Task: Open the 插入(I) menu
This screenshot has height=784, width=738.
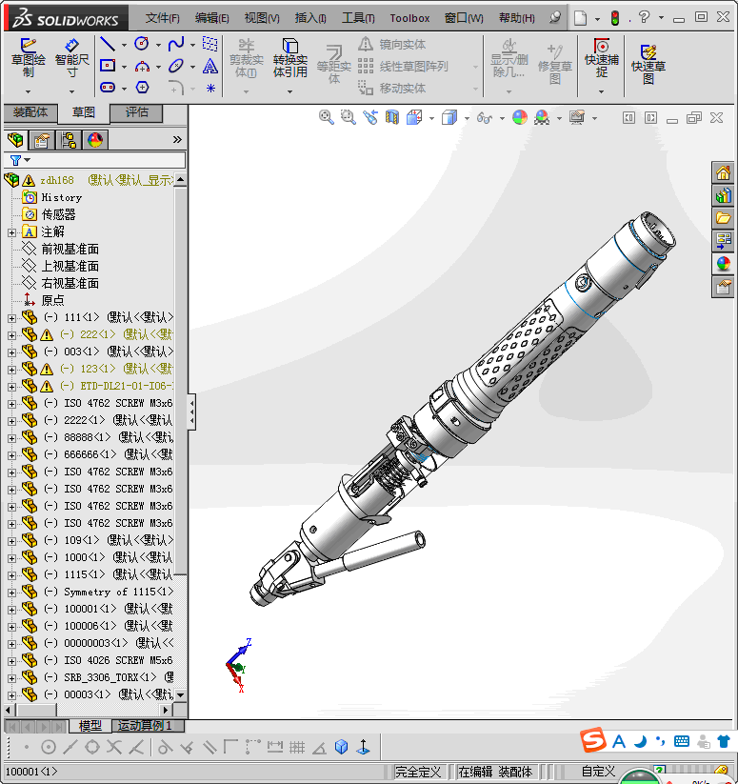Action: [x=310, y=18]
